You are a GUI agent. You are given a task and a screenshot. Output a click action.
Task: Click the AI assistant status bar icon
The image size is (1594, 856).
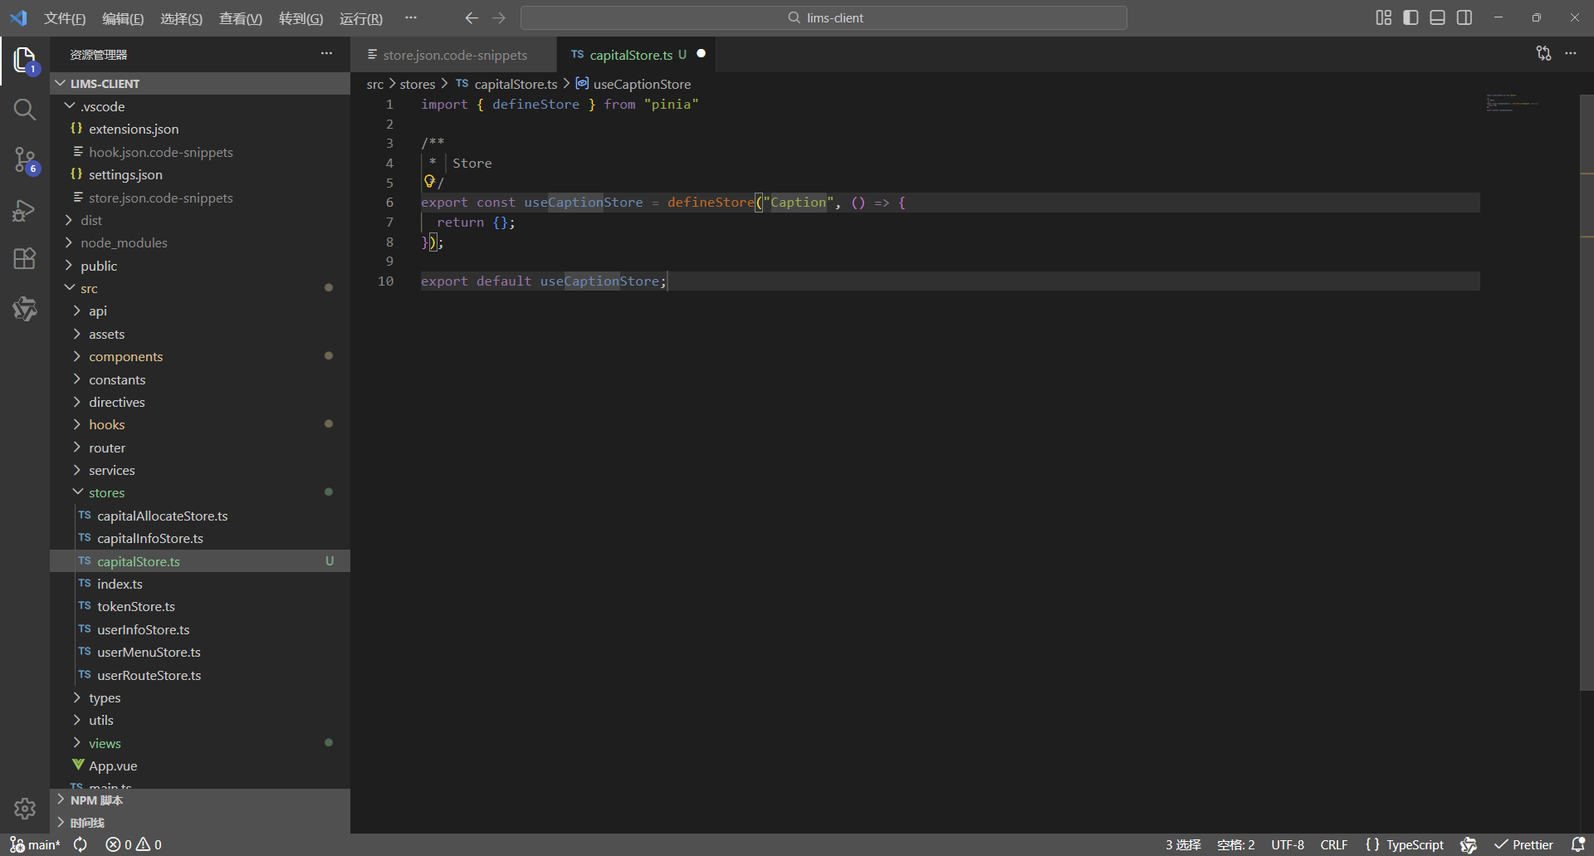[1469, 844]
